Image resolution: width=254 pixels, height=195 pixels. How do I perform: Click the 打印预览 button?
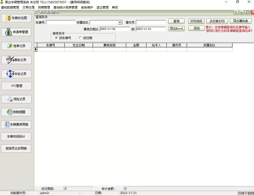click(x=196, y=21)
